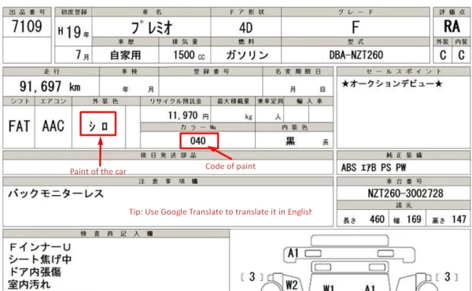The image size is (472, 291).
Task: Select the fuel type ガソリン
Action: tap(247, 55)
